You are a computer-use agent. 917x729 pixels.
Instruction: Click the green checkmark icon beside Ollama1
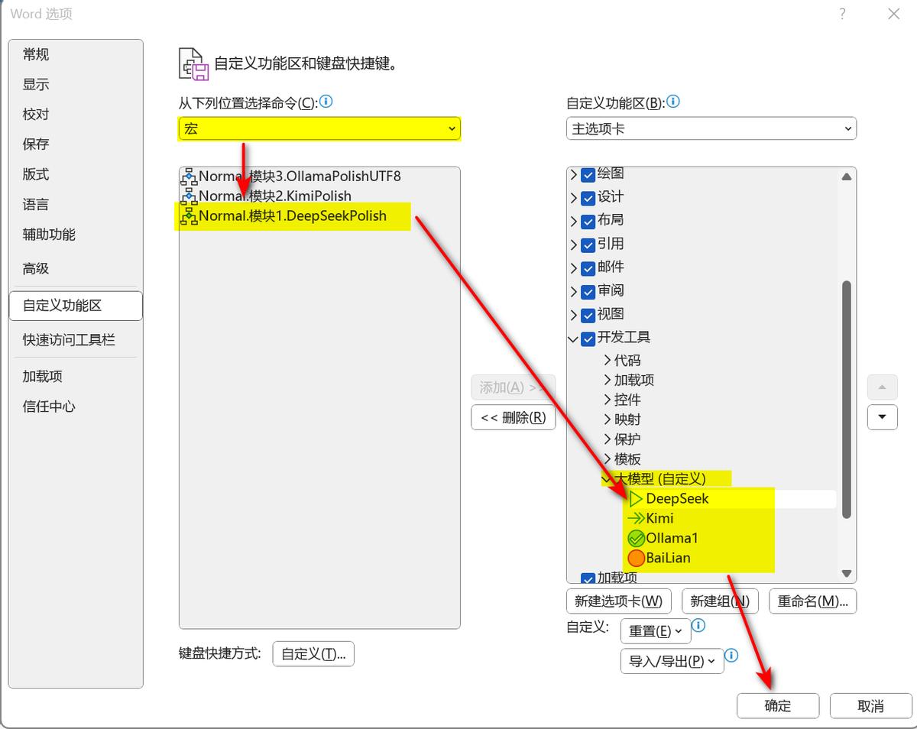click(x=636, y=539)
